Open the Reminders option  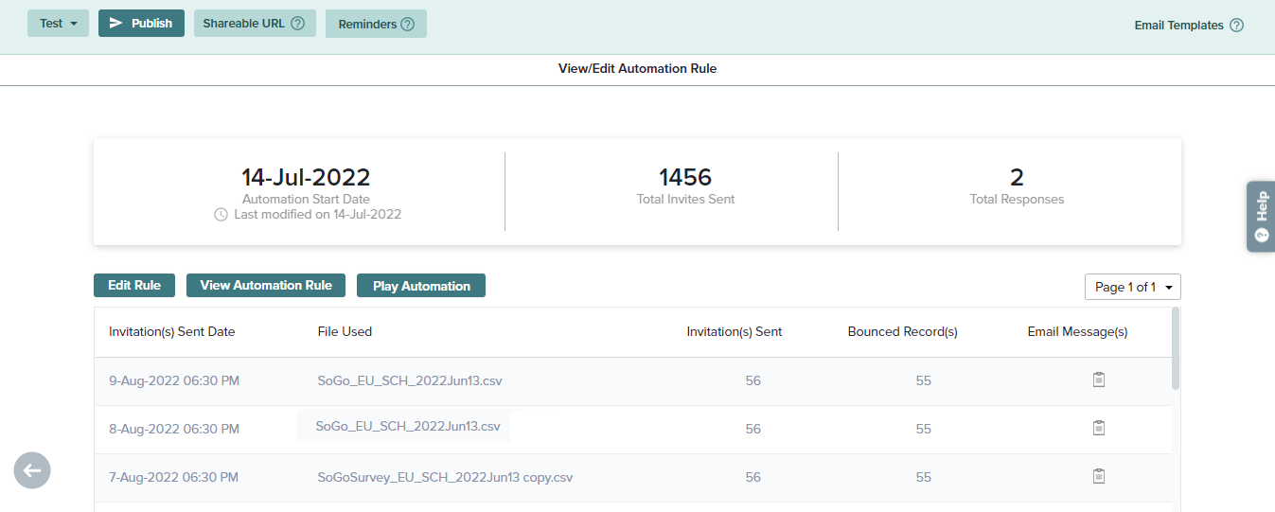click(367, 25)
